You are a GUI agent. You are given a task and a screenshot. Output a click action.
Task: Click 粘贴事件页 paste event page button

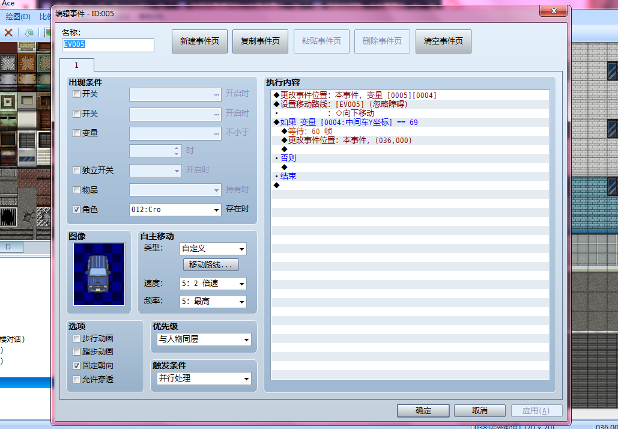click(321, 41)
